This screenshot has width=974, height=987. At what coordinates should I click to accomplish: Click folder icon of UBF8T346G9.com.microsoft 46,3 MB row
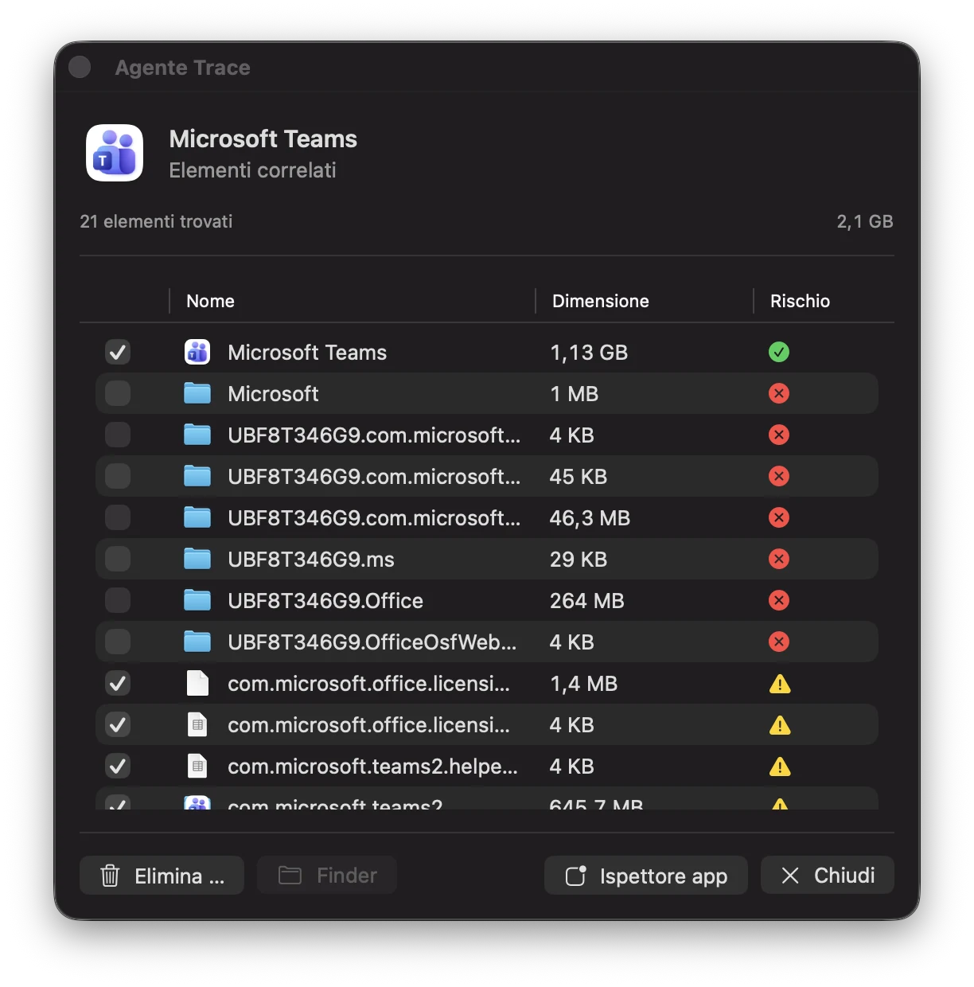[197, 517]
